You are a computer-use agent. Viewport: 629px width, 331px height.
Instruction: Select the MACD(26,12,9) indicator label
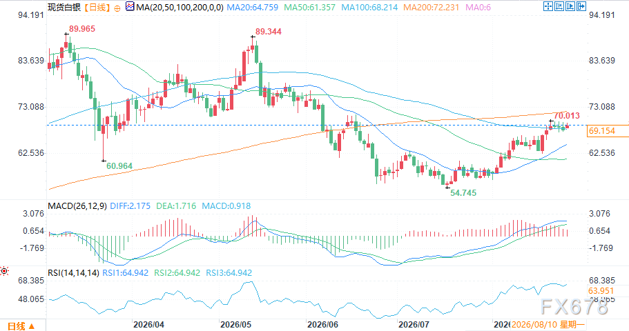pos(77,206)
